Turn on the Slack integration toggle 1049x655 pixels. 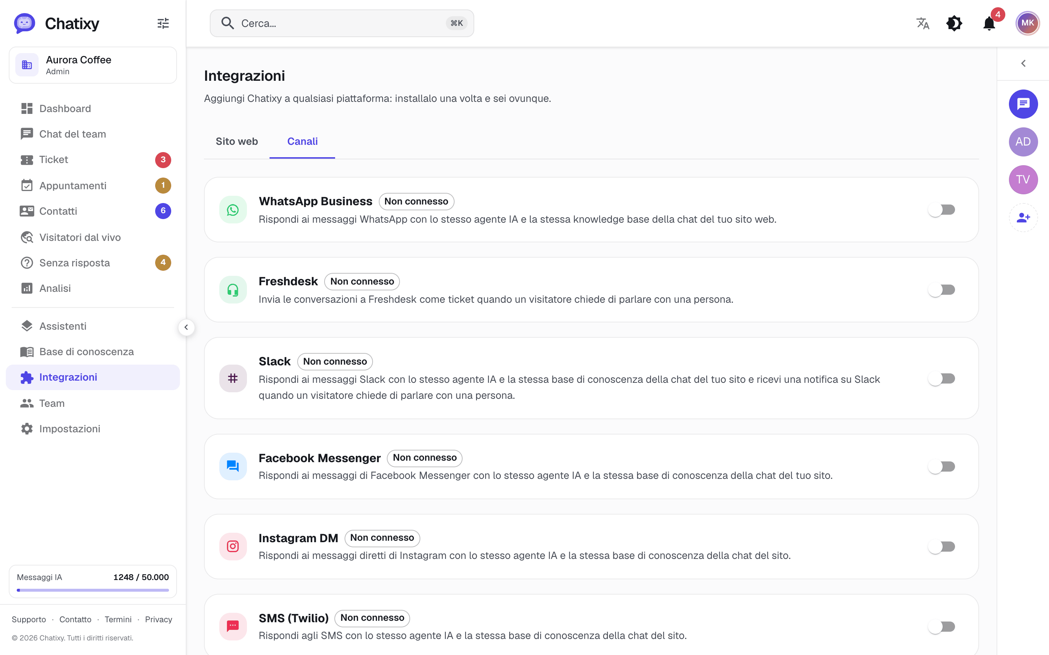point(942,378)
